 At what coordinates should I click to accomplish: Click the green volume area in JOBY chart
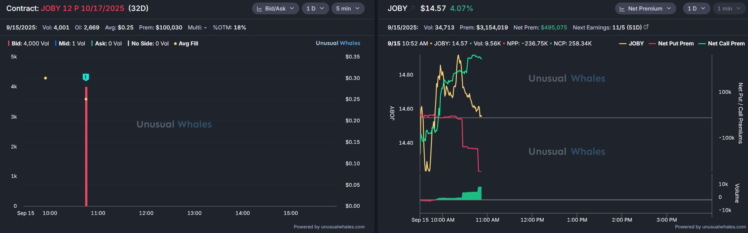pos(472,195)
